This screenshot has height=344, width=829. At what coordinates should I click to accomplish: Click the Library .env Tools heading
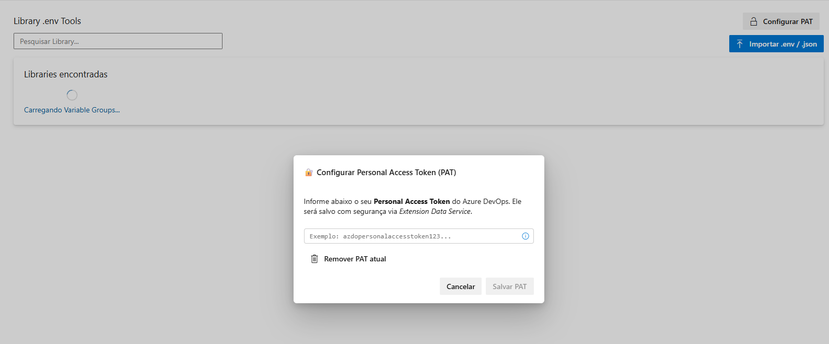(x=48, y=21)
